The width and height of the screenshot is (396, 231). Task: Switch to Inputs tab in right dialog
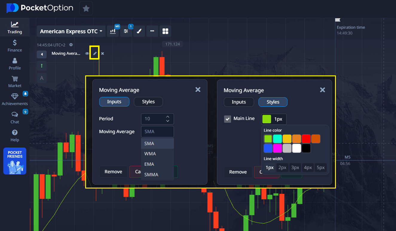click(x=239, y=102)
